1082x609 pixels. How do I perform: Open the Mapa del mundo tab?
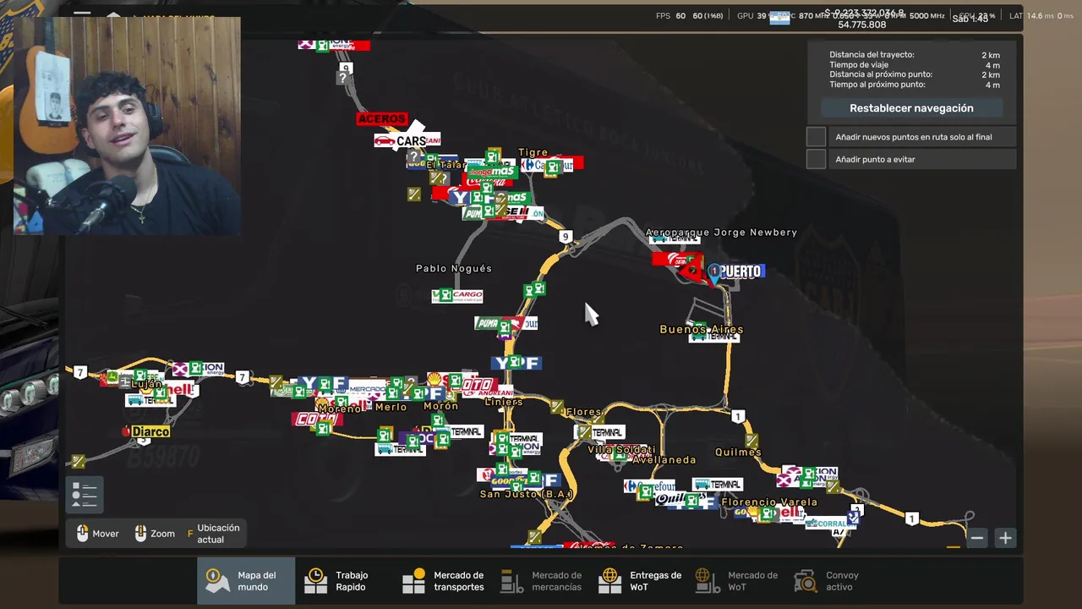click(x=246, y=581)
